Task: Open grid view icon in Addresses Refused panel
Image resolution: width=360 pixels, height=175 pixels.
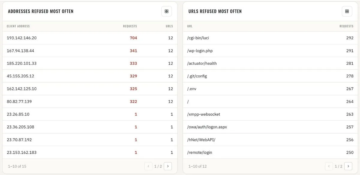Action: coord(166,11)
